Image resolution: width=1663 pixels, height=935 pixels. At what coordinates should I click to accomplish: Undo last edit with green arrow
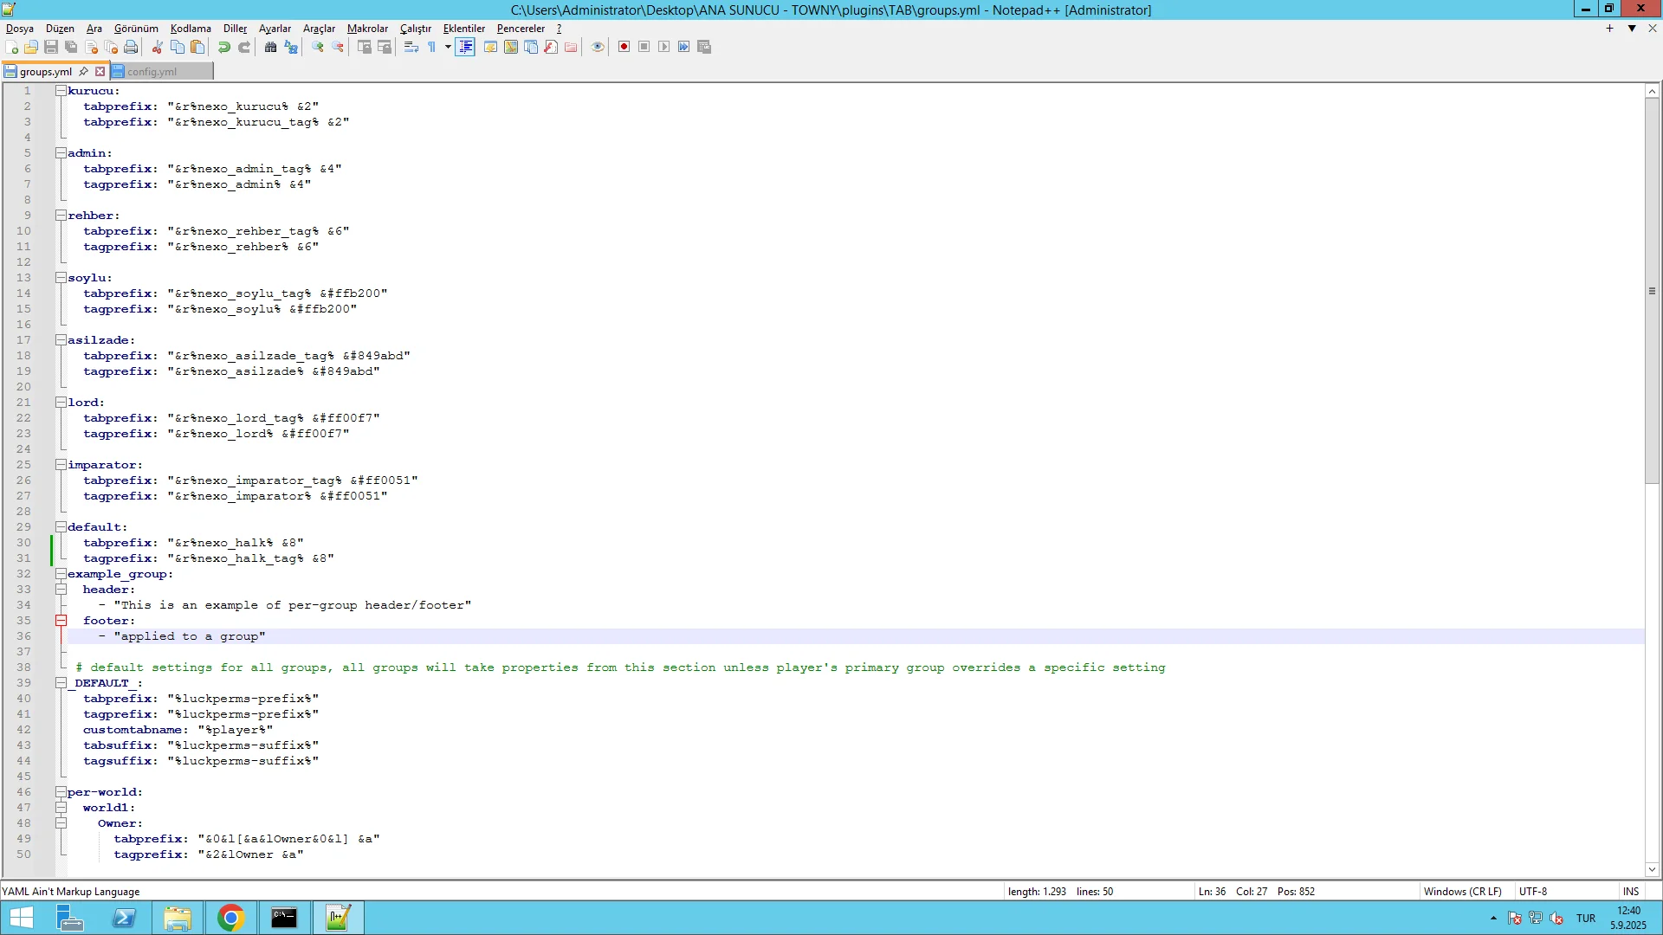click(x=224, y=47)
